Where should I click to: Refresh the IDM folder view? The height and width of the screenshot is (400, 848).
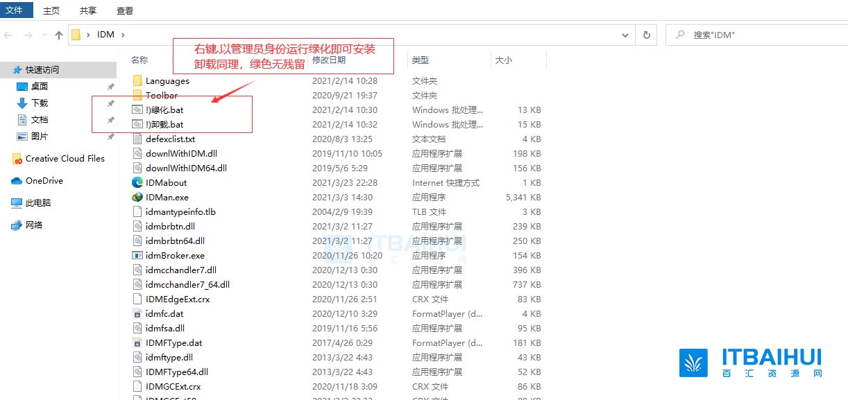coord(647,35)
